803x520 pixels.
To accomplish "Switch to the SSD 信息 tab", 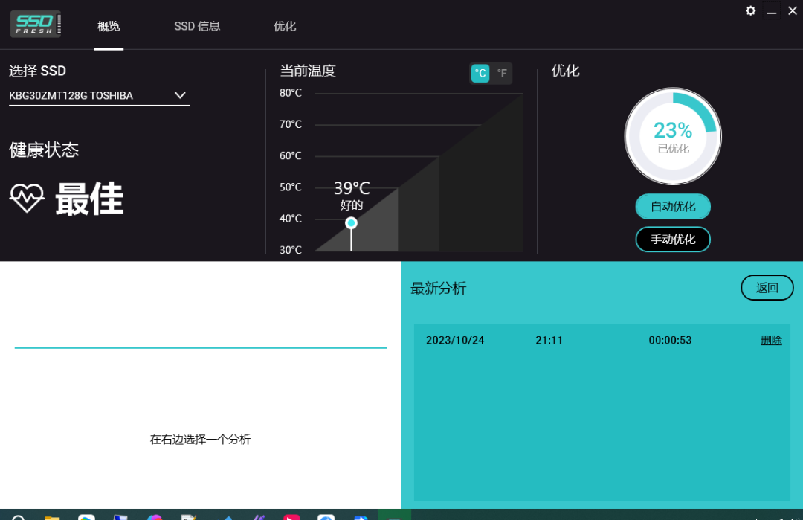I will [197, 26].
